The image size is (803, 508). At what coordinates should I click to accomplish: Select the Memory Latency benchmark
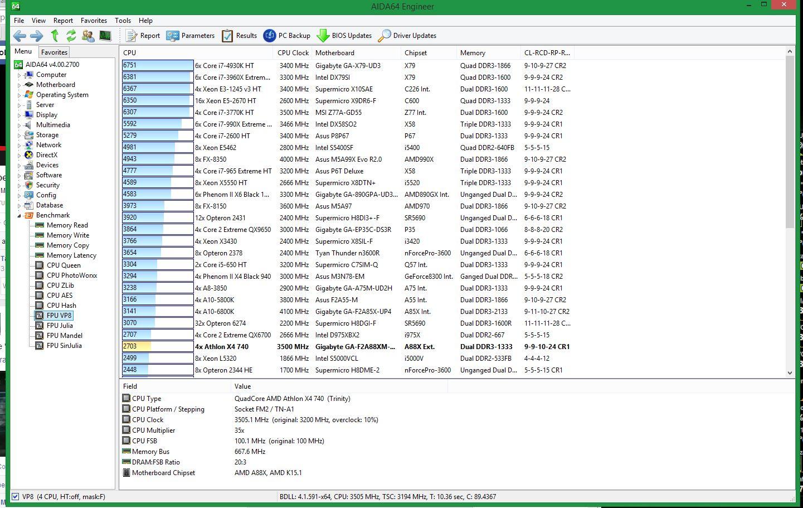71,255
